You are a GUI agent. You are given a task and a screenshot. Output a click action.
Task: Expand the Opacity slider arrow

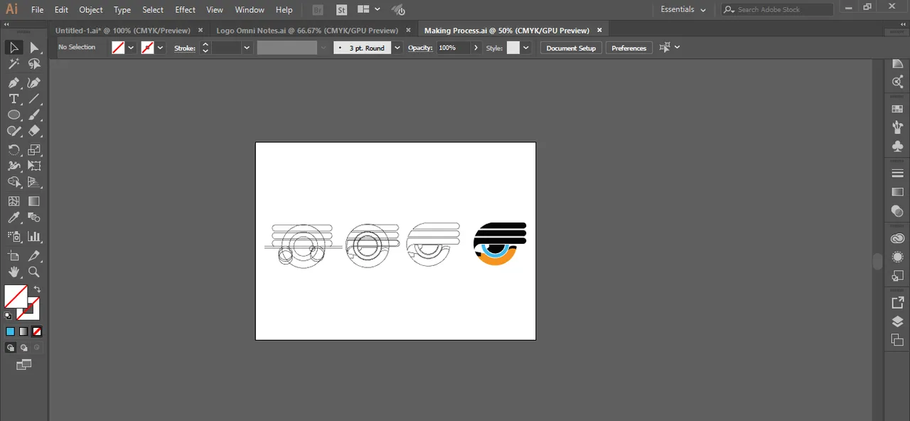[x=476, y=48]
